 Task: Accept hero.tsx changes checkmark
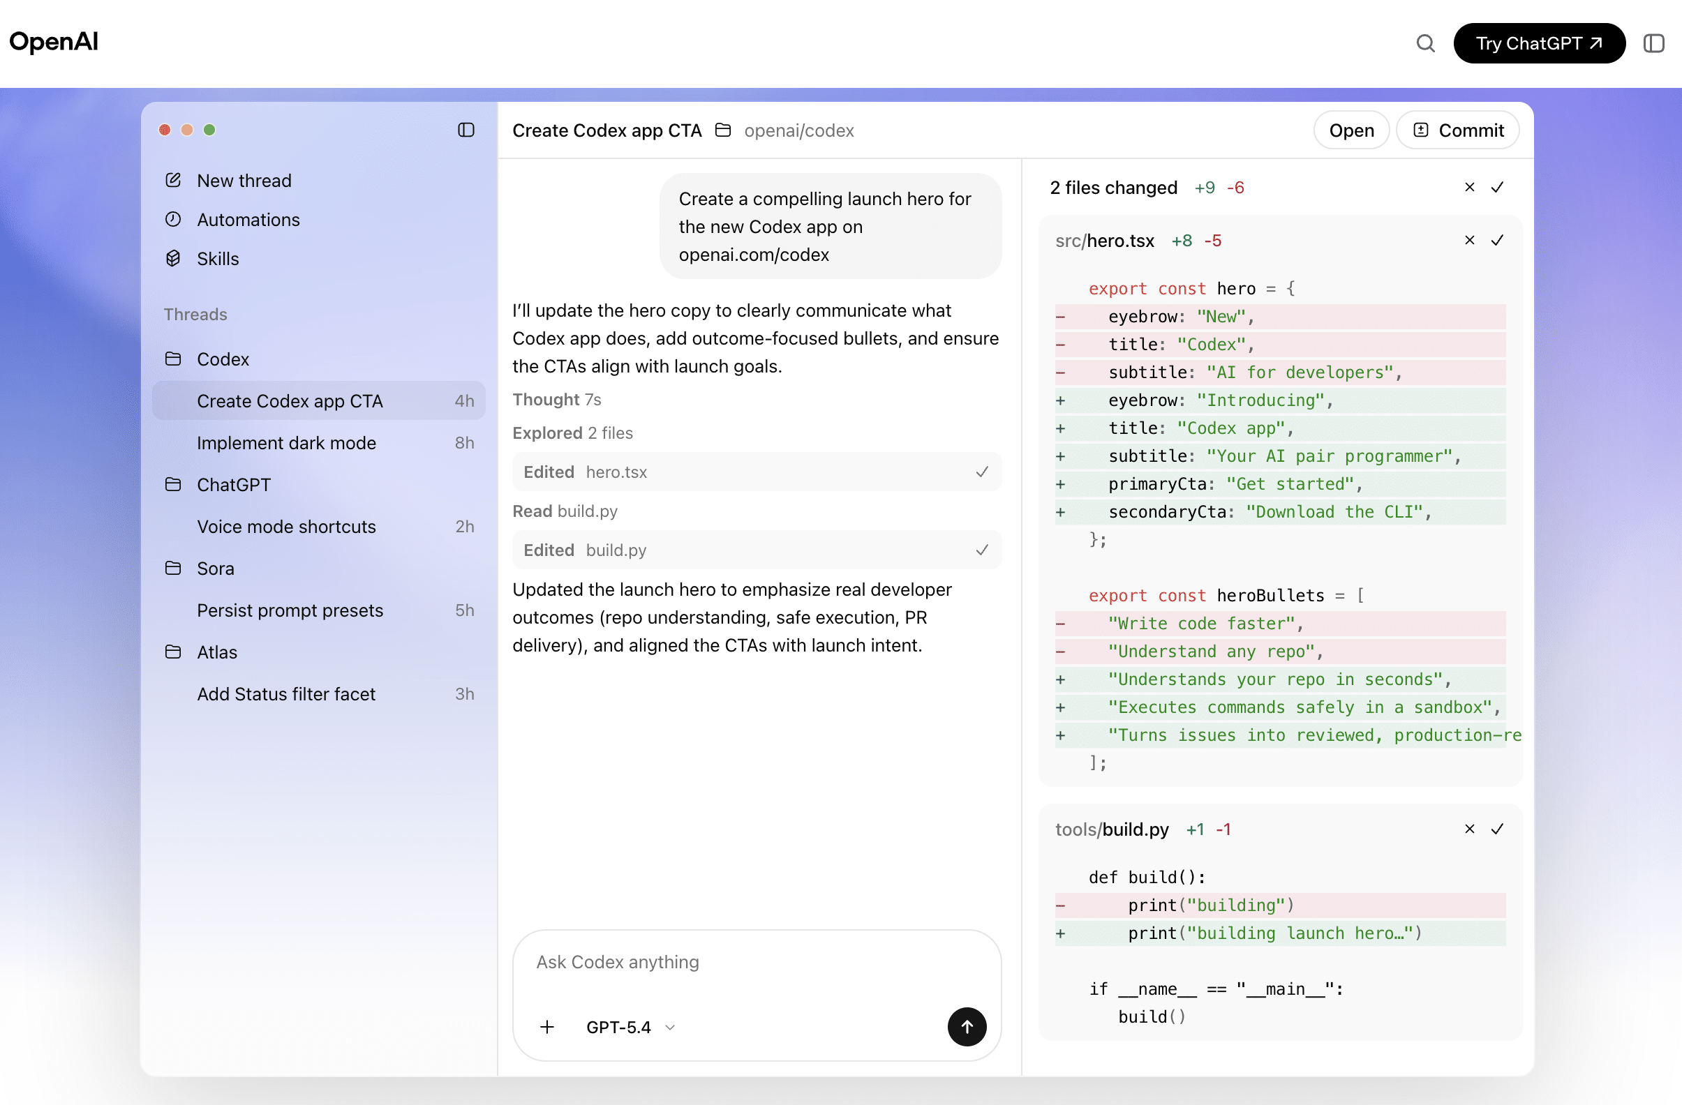pyautogui.click(x=1497, y=240)
